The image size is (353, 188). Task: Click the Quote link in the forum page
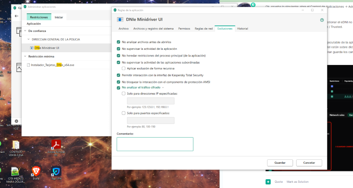pyautogui.click(x=279, y=182)
